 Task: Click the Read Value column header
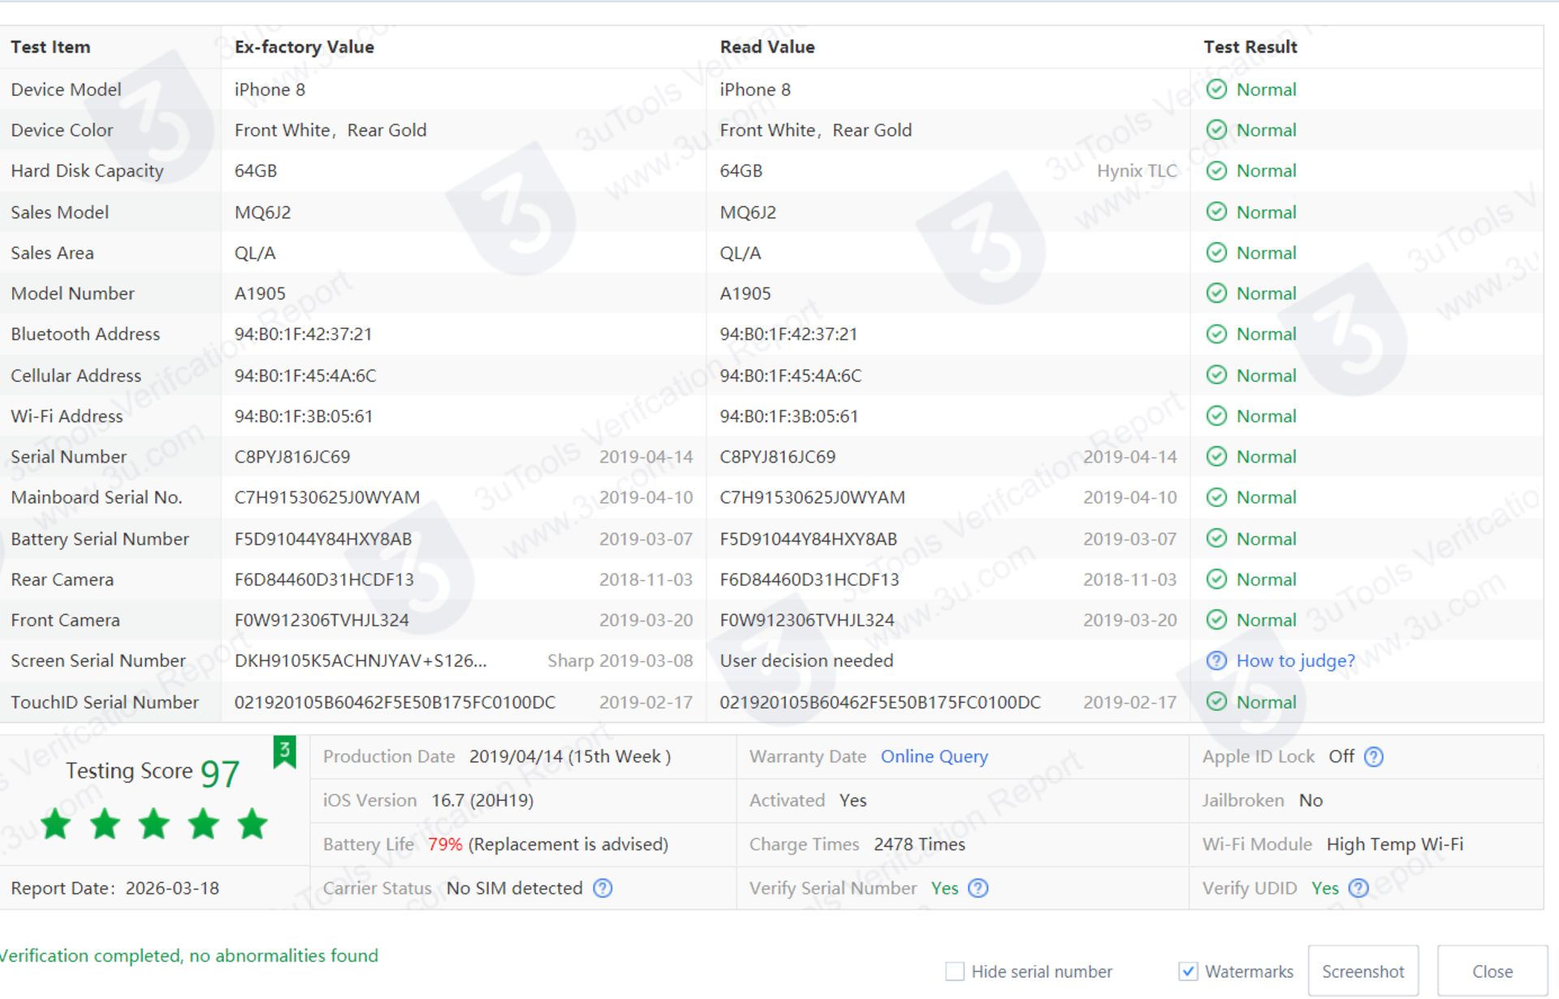[767, 47]
